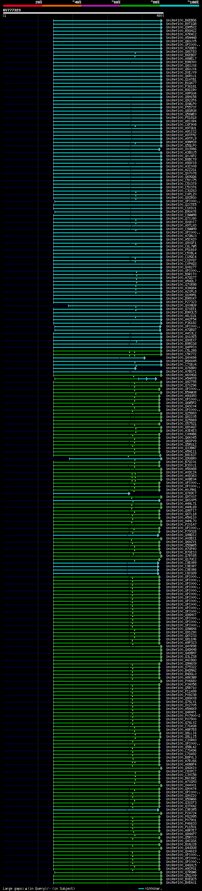Open hit UniRef100_Q9M5X2
The width and height of the screenshot is (202, 891).
pos(181,27)
